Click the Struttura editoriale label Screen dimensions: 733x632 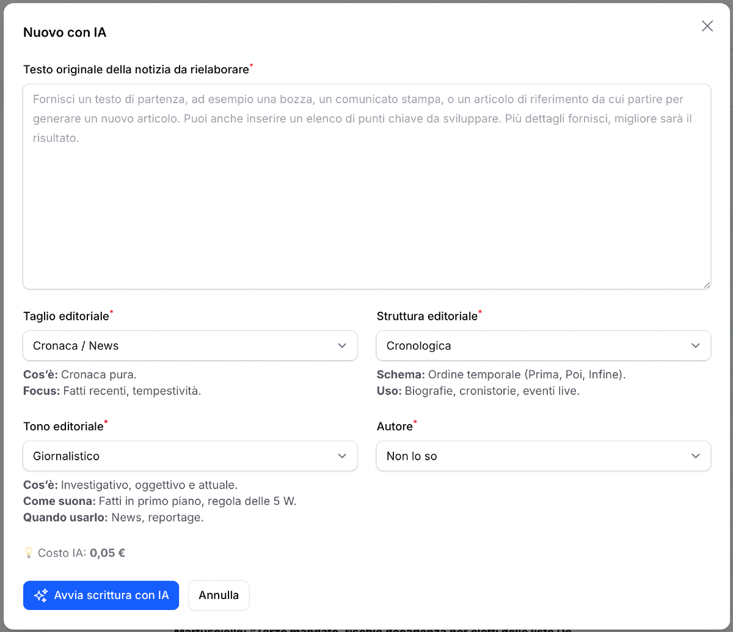click(426, 317)
